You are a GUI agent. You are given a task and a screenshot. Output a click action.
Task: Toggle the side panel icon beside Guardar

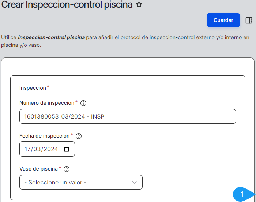point(249,20)
